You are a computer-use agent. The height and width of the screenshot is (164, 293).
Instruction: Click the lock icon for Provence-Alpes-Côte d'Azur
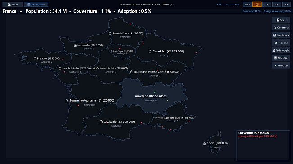pos(153,118)
